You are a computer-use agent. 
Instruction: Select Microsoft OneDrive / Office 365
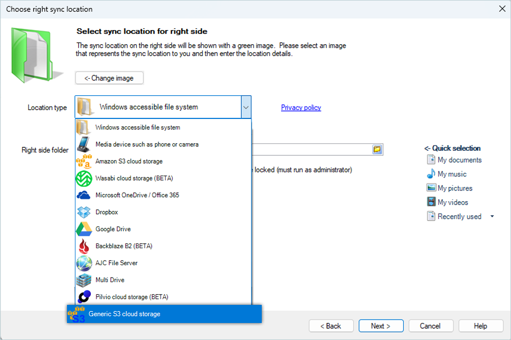[164, 195]
